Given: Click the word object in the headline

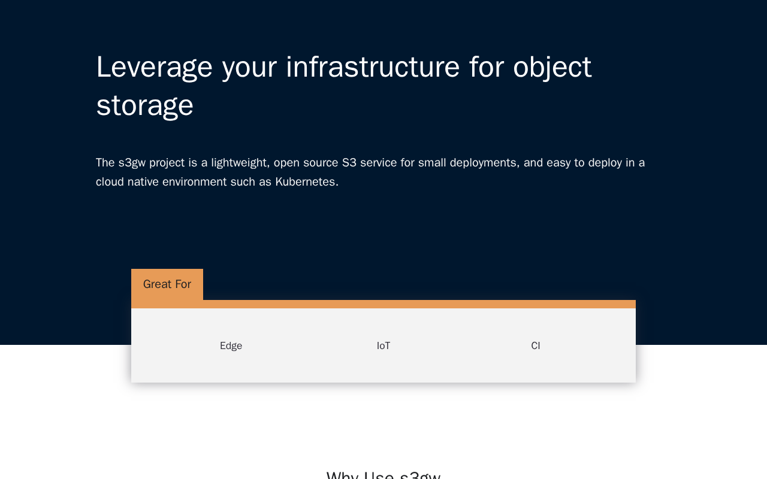Looking at the screenshot, I should (x=552, y=67).
